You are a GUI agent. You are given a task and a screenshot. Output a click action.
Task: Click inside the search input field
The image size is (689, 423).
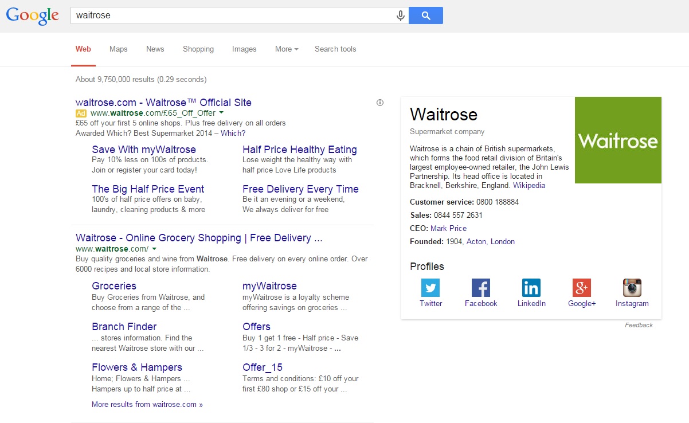tap(229, 15)
